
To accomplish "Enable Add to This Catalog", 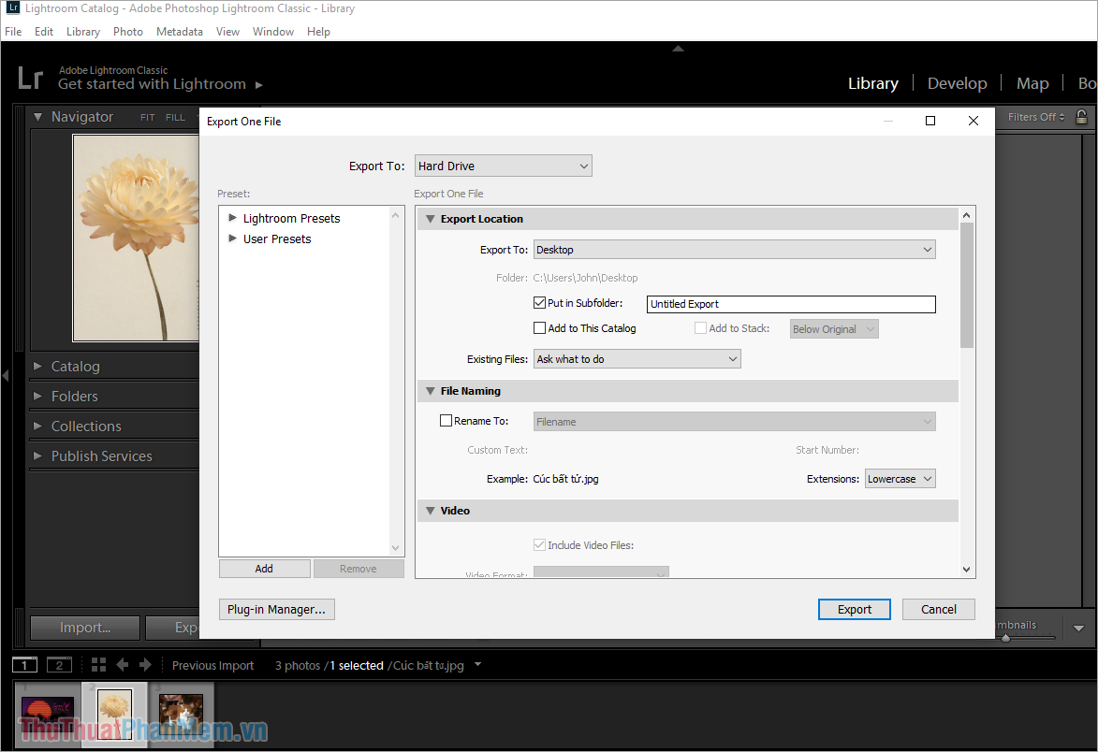I will coord(540,327).
